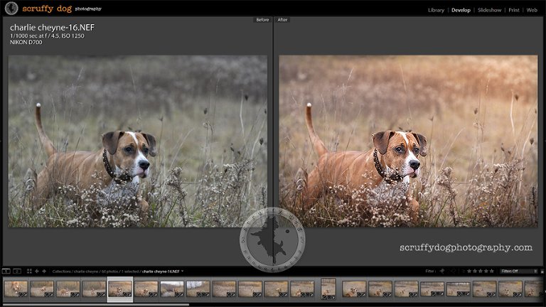Viewport: 546px width, 307px height.
Task: Select the vertical portrait thumbnail in filmstrip
Action: click(x=328, y=287)
